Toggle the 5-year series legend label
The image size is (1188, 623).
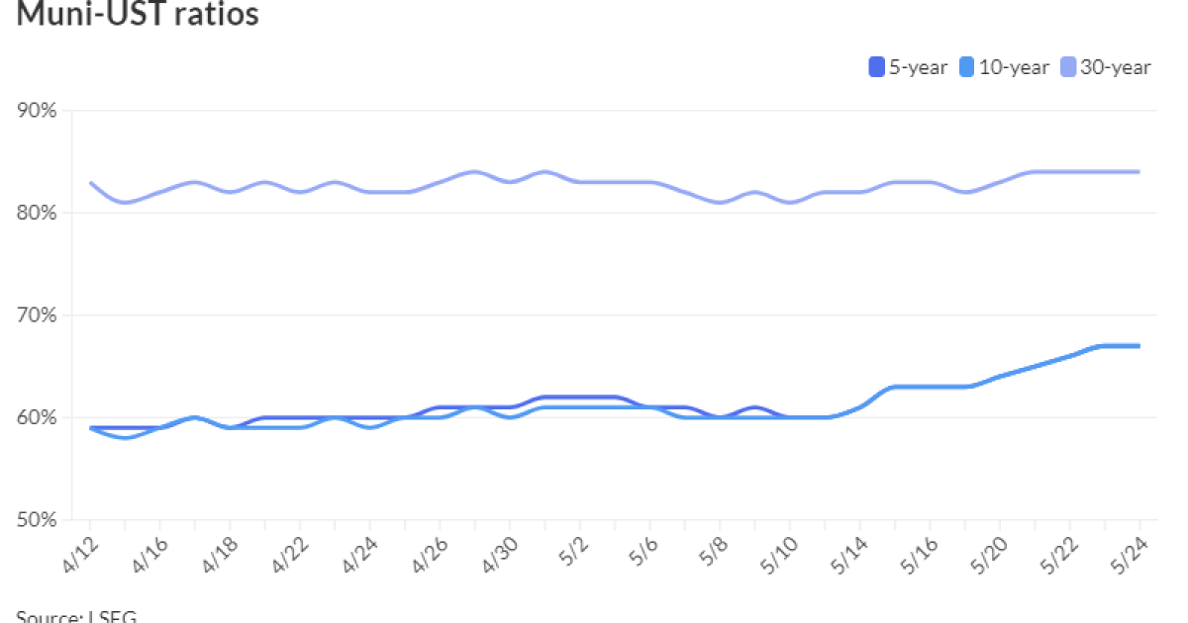tap(919, 67)
